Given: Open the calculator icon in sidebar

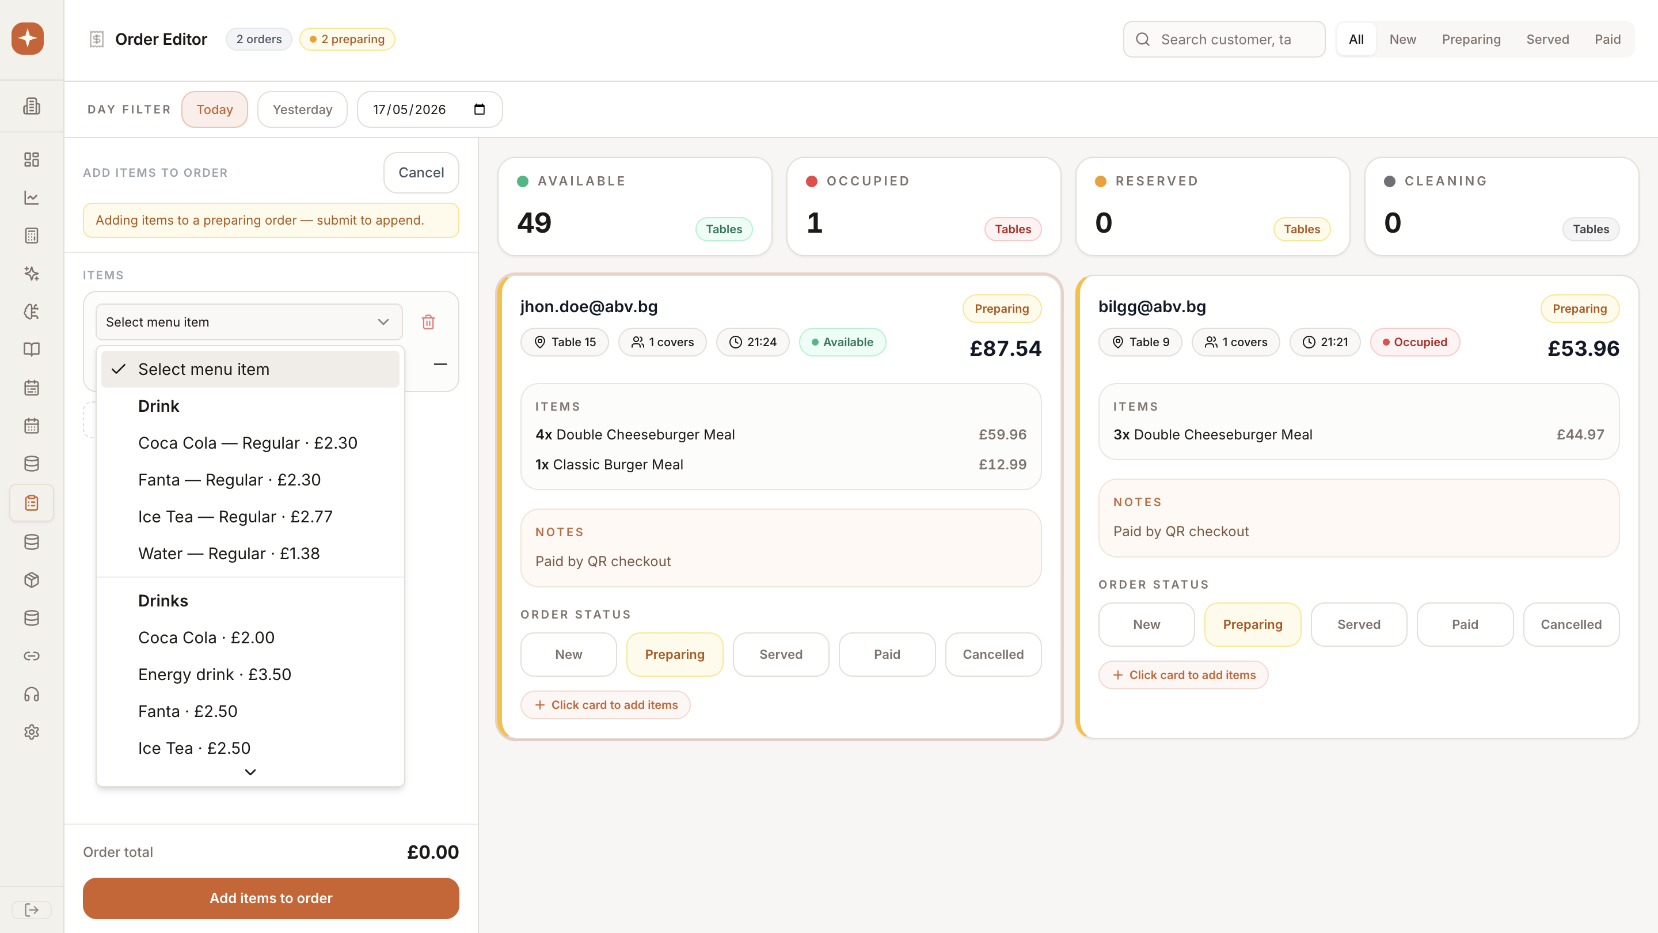Looking at the screenshot, I should (x=32, y=236).
